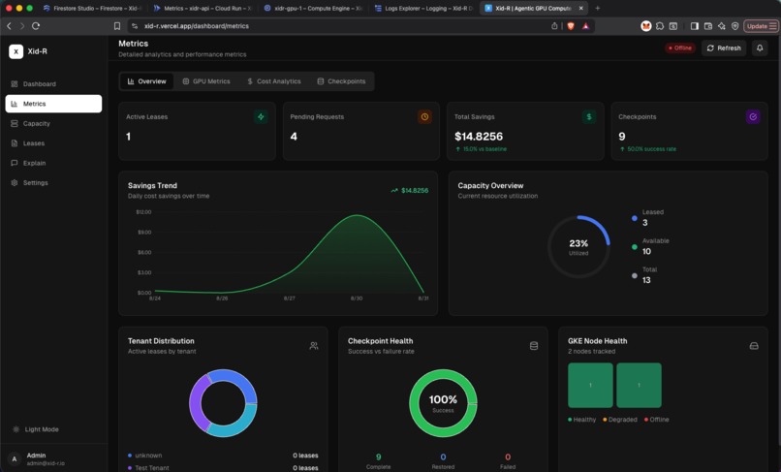Click the Admin user avatar
Image resolution: width=781 pixels, height=472 pixels.
(x=15, y=459)
